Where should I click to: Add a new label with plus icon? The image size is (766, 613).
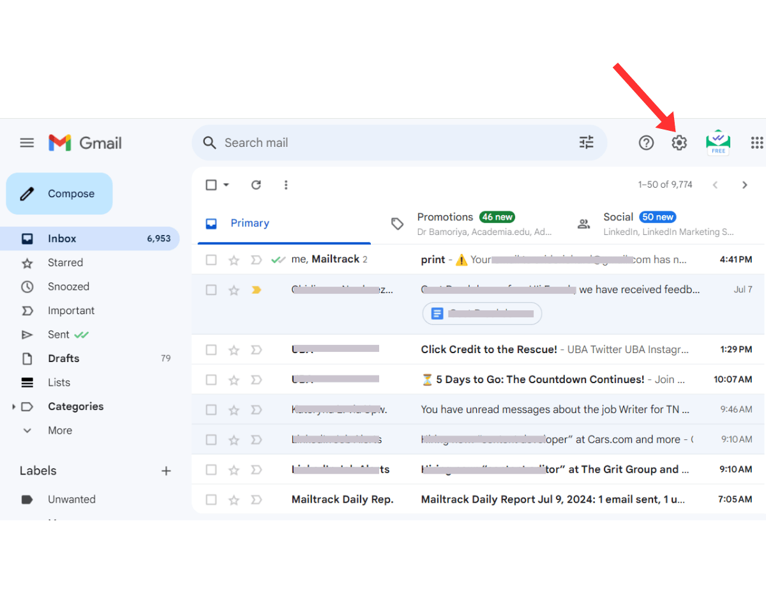click(x=166, y=471)
